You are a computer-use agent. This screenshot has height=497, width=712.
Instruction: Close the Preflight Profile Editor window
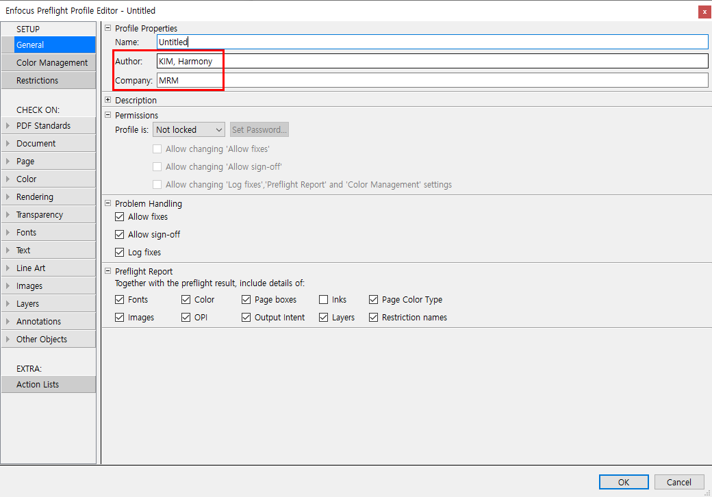[x=704, y=12]
